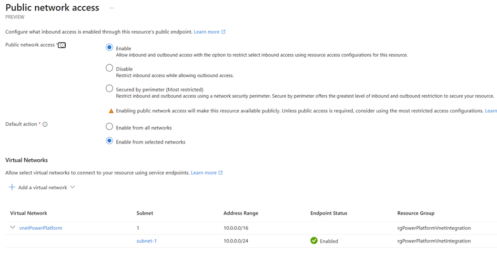The image size is (497, 254).
Task: Open the subnet-1 link
Action: coord(146,241)
